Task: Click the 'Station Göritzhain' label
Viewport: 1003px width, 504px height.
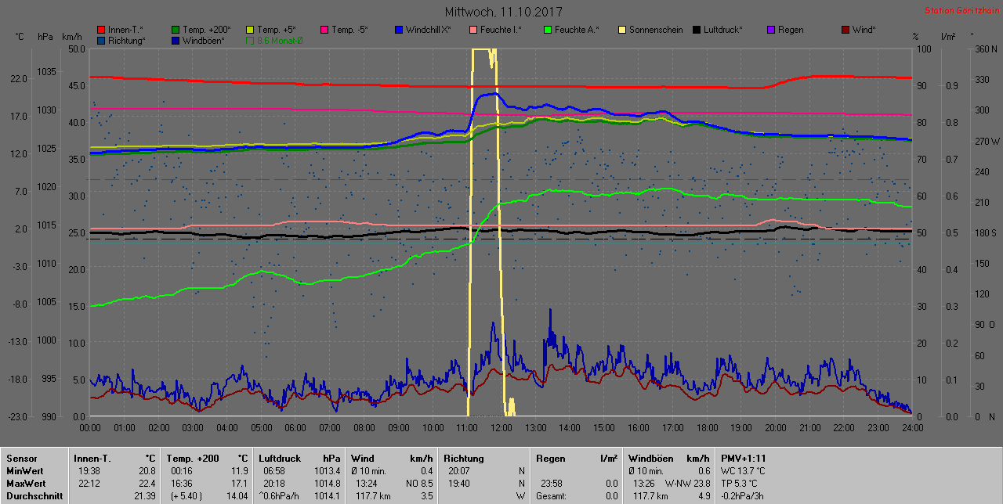Action: (x=961, y=10)
